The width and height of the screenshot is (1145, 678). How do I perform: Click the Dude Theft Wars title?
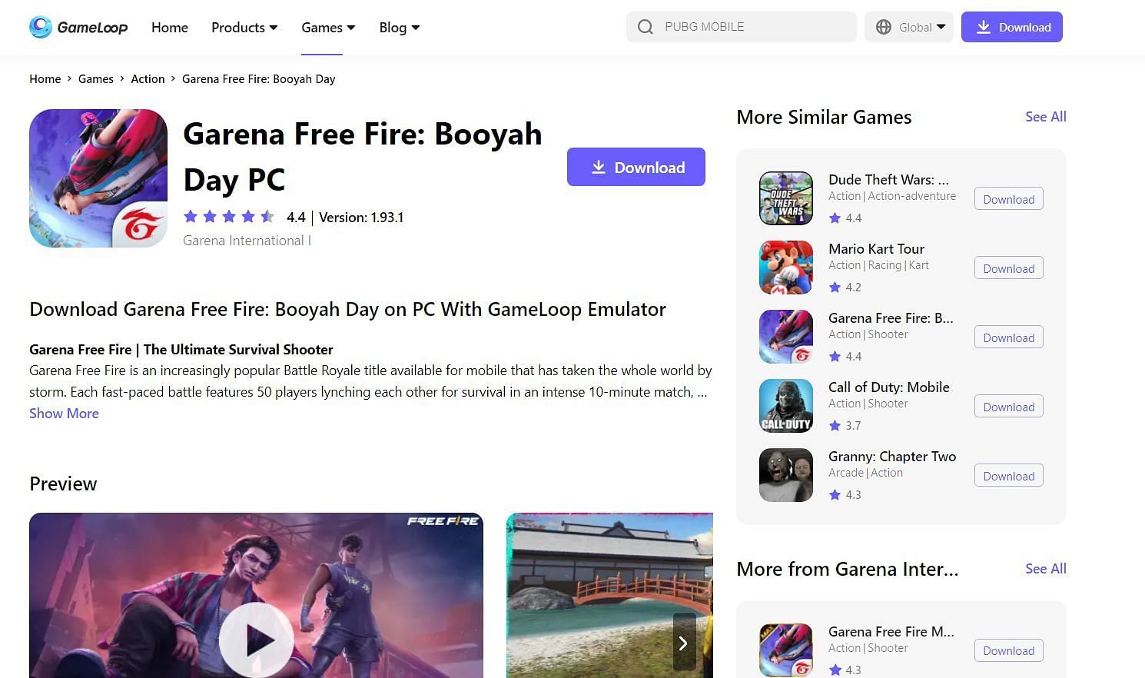(x=888, y=180)
